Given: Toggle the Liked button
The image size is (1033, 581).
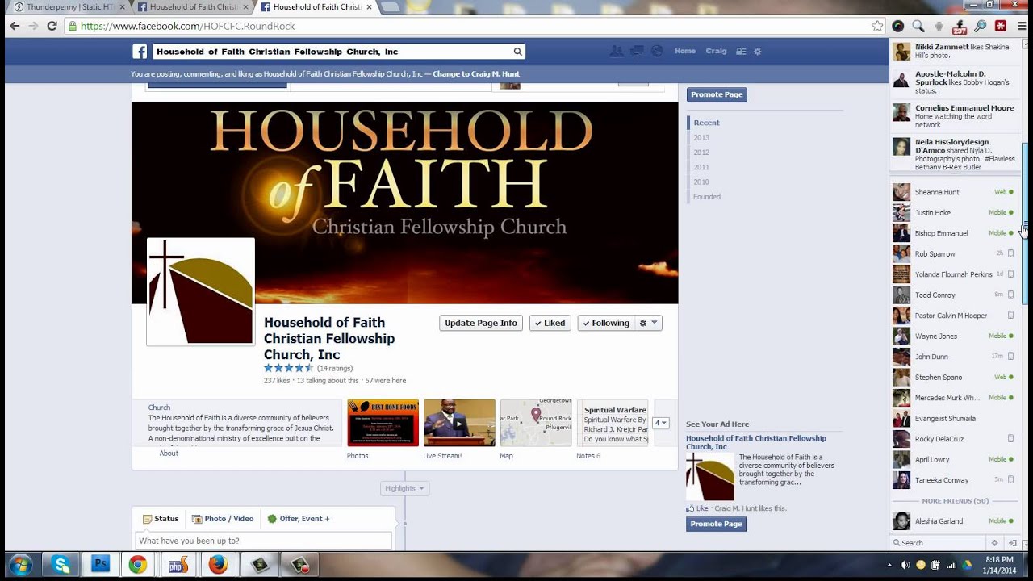Looking at the screenshot, I should tap(550, 323).
